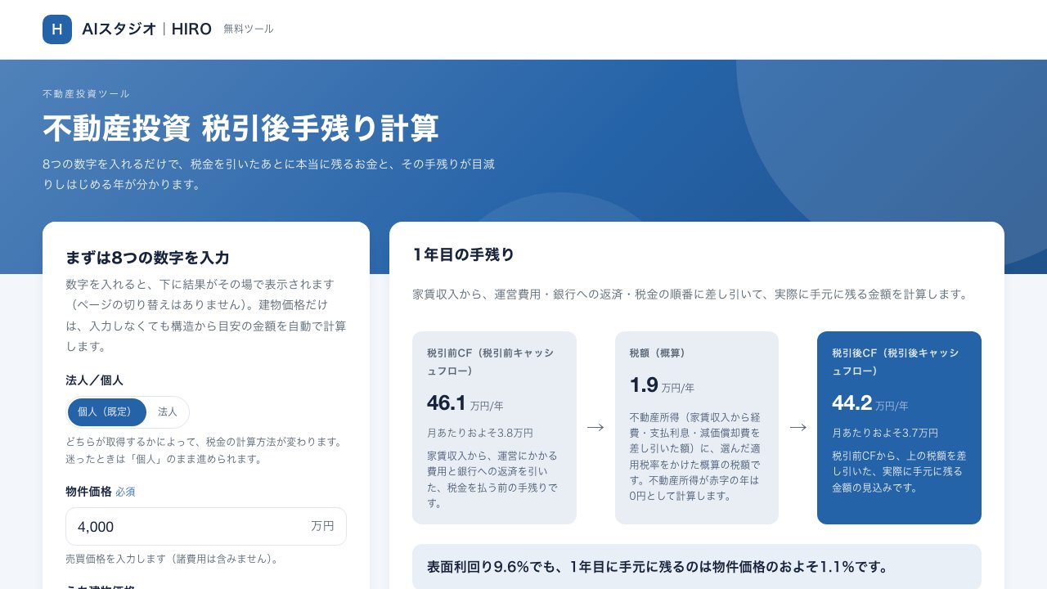
Task: Click the 無料ツール label in header
Action: (249, 29)
